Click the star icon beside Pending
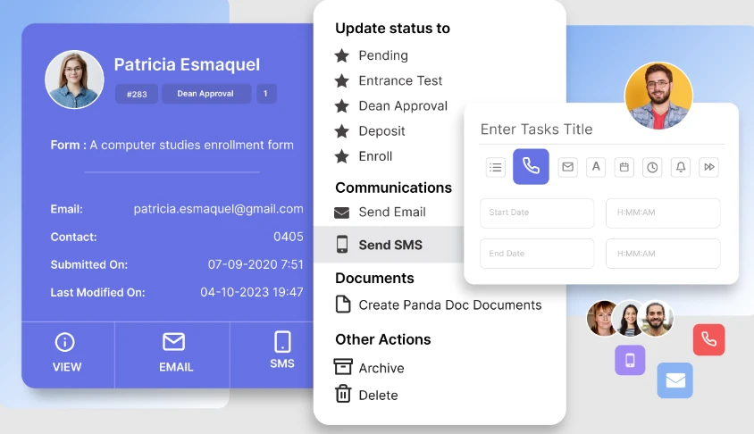This screenshot has height=434, width=754. pyautogui.click(x=342, y=55)
